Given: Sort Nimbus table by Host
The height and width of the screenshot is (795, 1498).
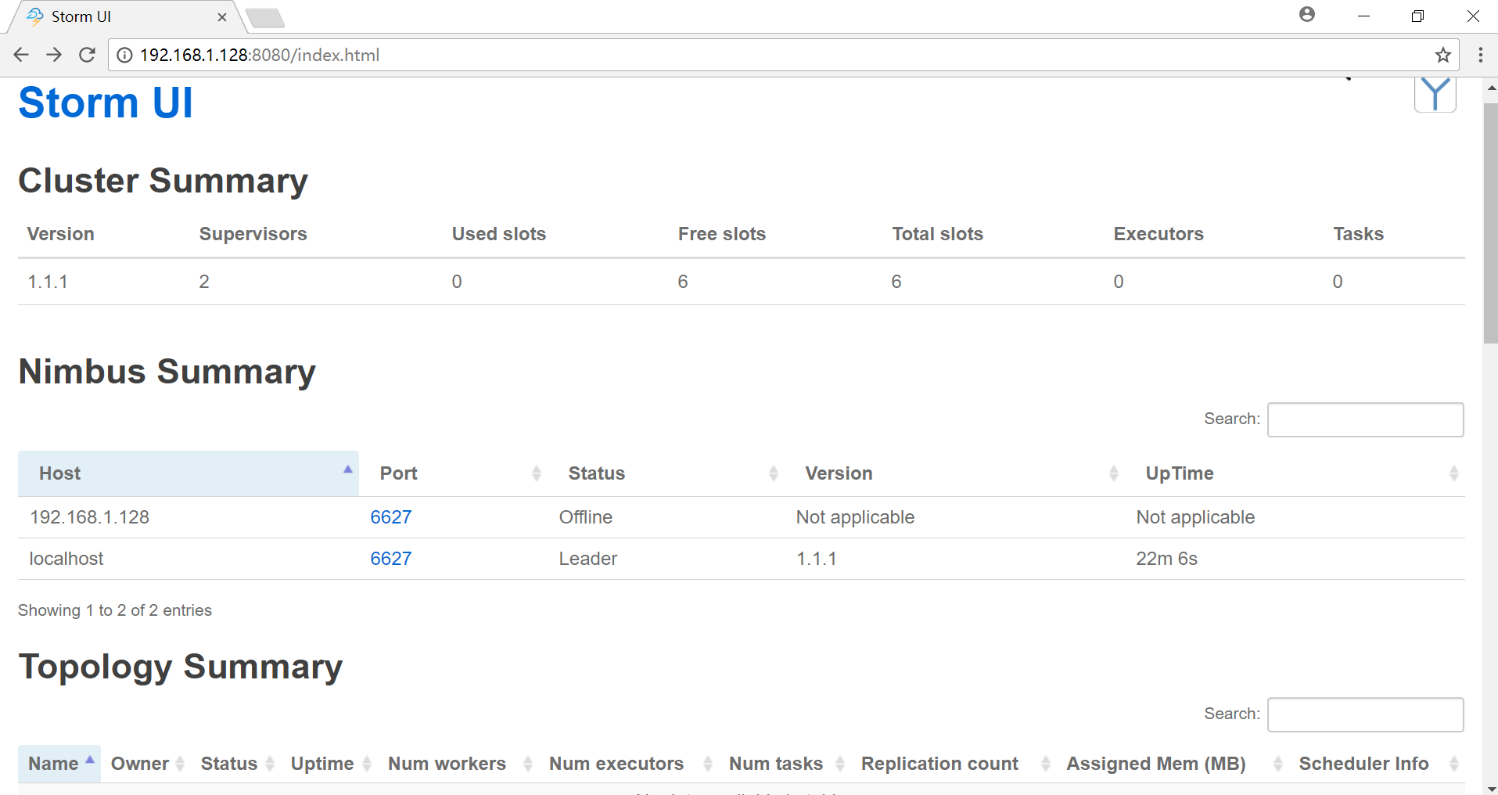Looking at the screenshot, I should pos(189,473).
